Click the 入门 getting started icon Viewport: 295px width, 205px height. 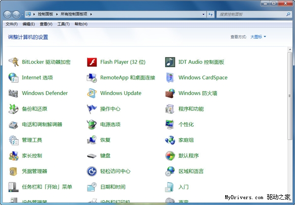pos(170,187)
